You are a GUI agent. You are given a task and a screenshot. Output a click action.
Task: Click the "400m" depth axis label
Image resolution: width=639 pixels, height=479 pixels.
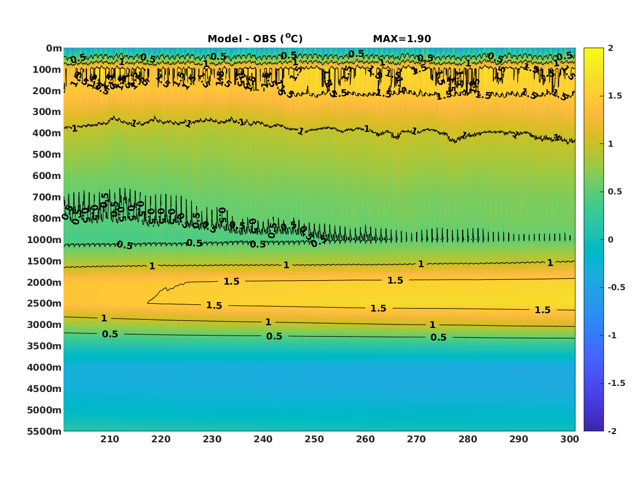pos(47,133)
